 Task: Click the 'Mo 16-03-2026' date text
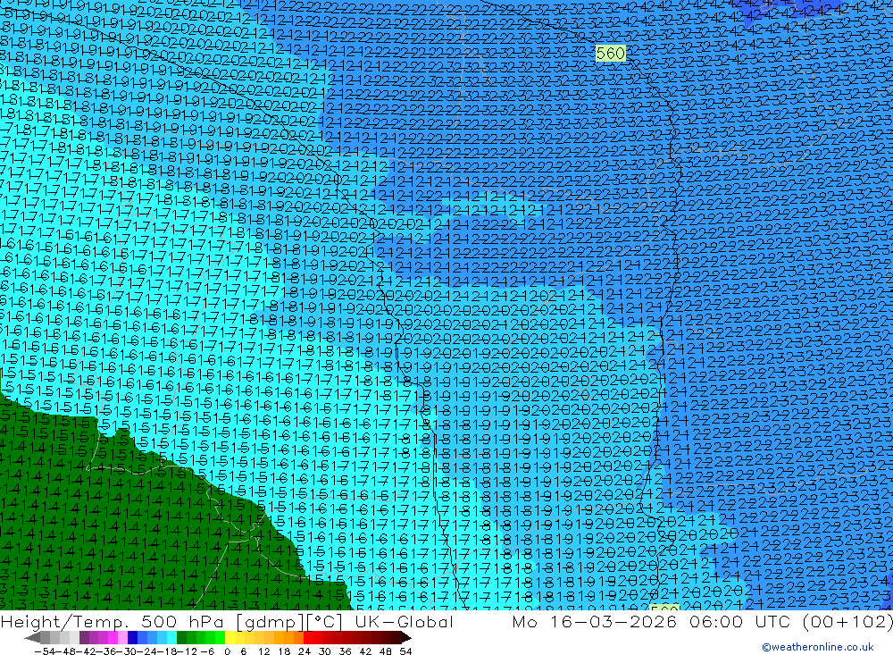click(594, 622)
